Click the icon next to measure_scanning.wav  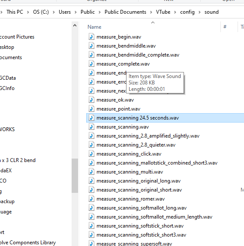(x=91, y=127)
